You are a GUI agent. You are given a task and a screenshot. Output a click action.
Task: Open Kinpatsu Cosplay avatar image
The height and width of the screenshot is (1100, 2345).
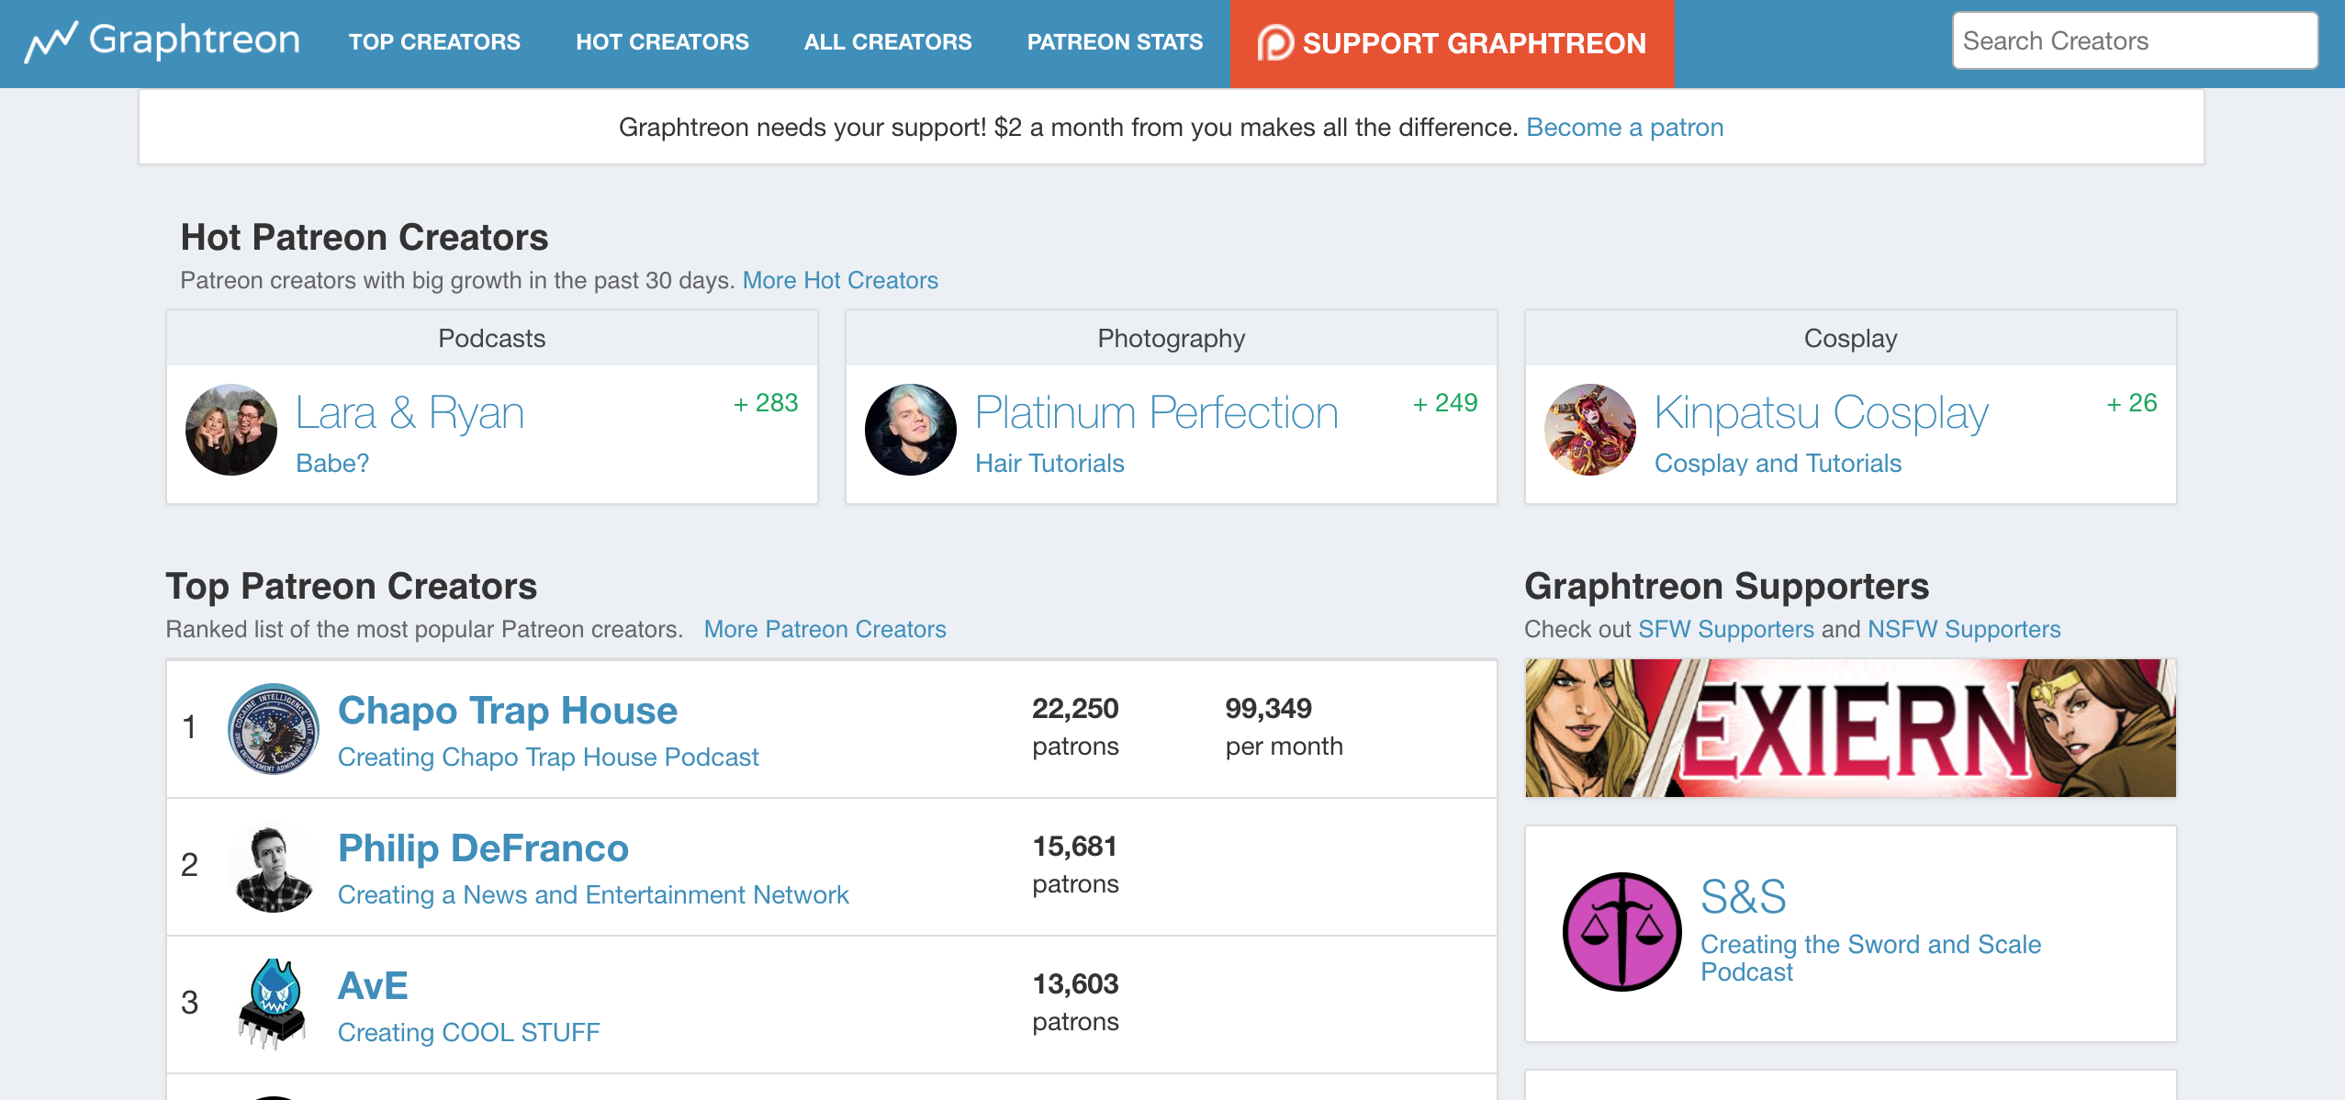click(x=1590, y=430)
